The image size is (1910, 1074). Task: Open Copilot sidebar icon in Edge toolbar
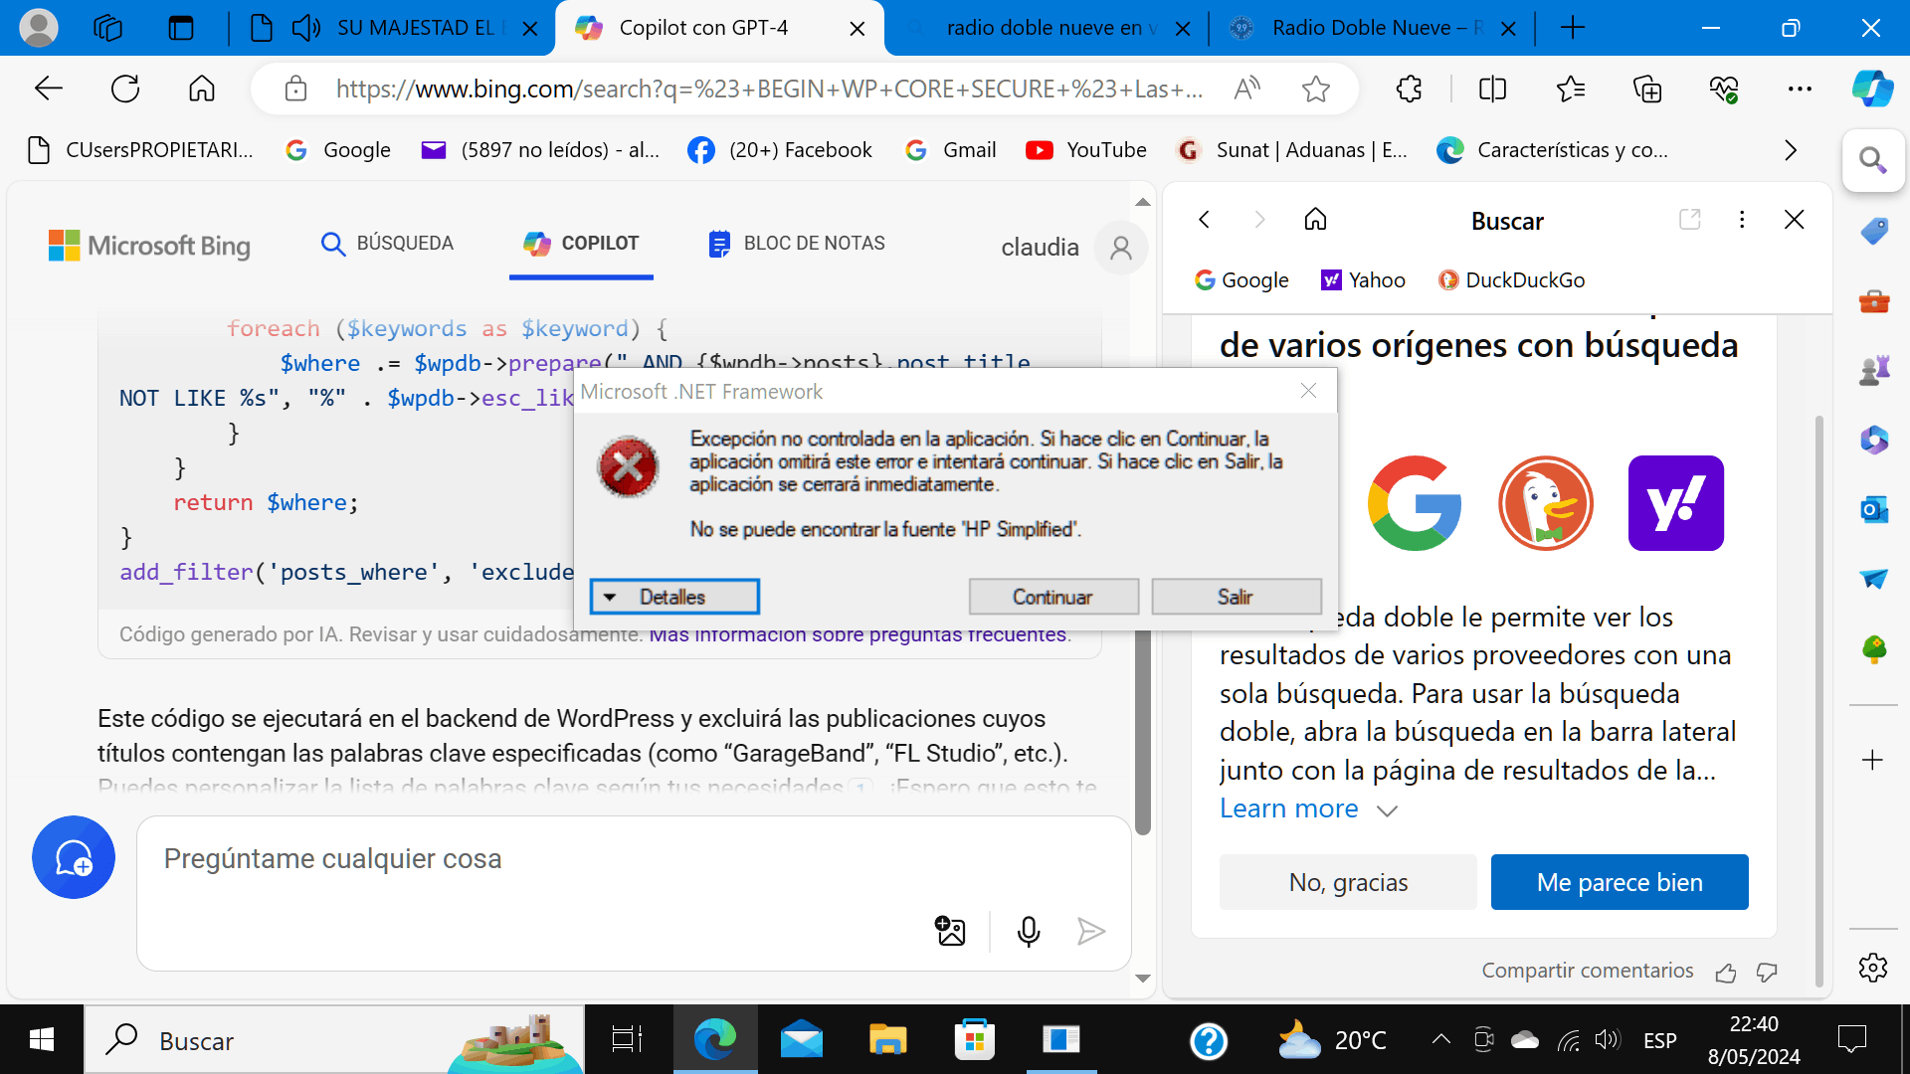tap(1872, 89)
